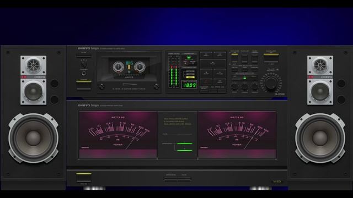Click the headphones jack on the cassette deck

pyautogui.click(x=84, y=73)
